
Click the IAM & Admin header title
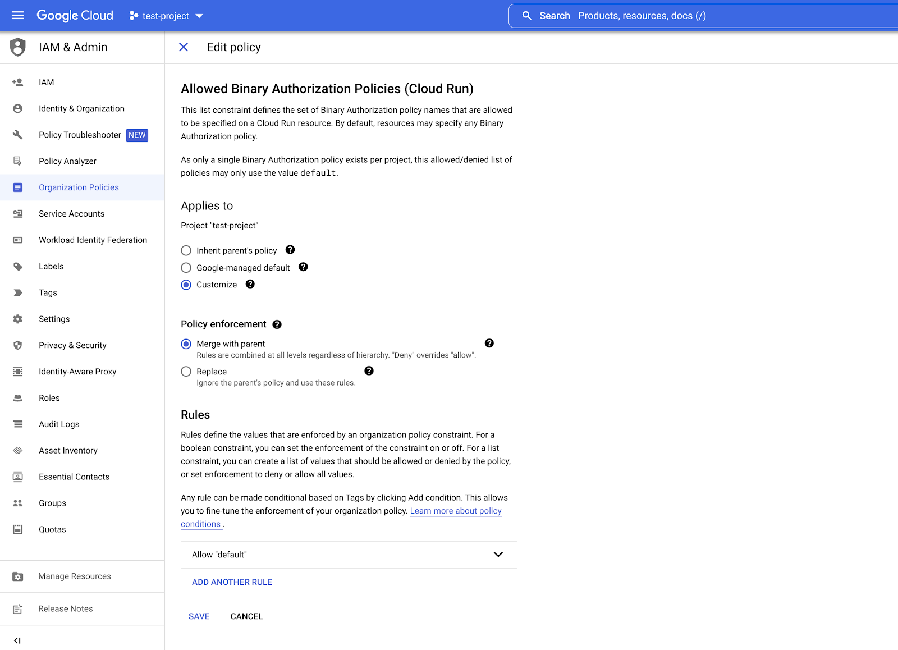click(73, 47)
